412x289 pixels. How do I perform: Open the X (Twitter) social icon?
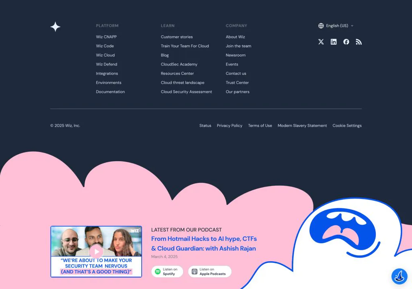(x=321, y=42)
